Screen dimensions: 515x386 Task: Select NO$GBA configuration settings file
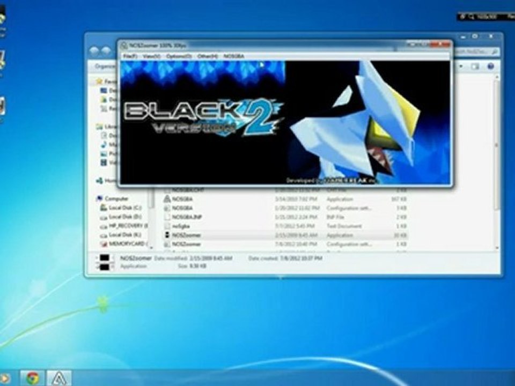pos(182,208)
